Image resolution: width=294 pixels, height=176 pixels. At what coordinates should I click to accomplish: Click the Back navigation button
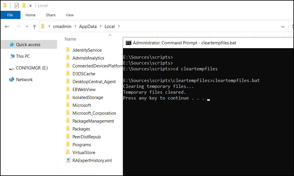[7, 26]
